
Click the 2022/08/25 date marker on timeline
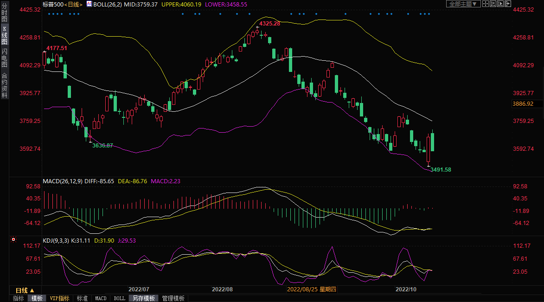pos(312,289)
